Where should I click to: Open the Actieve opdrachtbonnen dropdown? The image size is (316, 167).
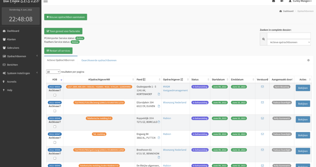coord(288,42)
